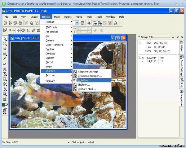The image size is (186, 148).
Task: Toggle Show Object Marquee toolbar icon
Action: [x=100, y=23]
